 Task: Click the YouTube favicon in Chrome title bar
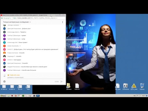[x=1, y=15]
